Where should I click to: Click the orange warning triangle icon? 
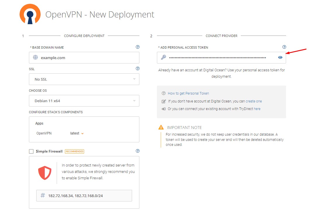point(161,127)
